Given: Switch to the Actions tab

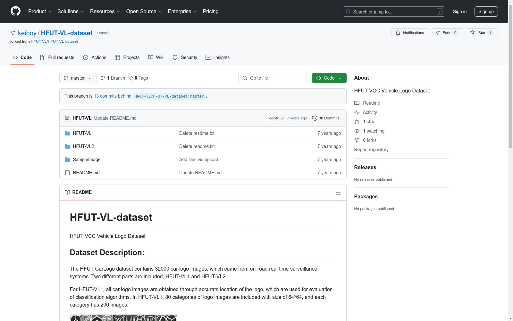Looking at the screenshot, I should [95, 57].
